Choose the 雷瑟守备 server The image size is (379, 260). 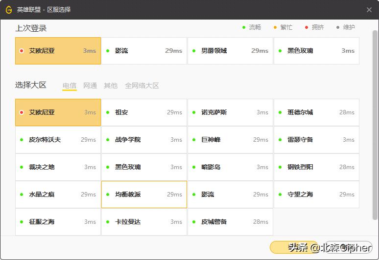tap(316, 140)
